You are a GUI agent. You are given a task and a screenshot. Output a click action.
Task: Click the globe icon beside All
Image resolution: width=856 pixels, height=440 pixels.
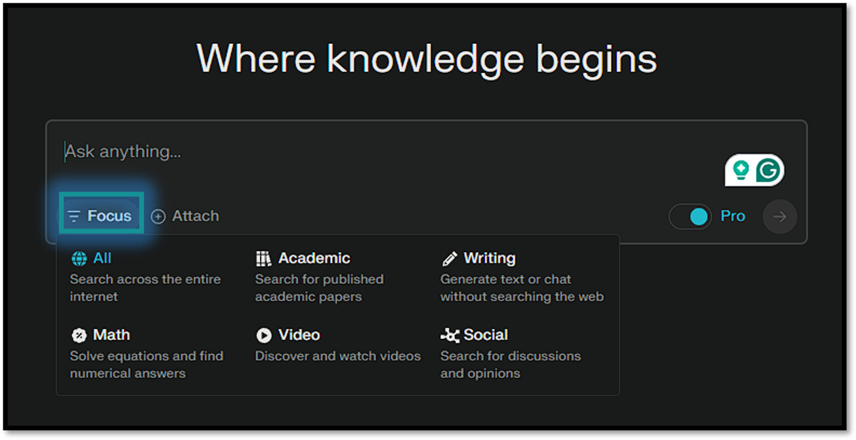(79, 259)
